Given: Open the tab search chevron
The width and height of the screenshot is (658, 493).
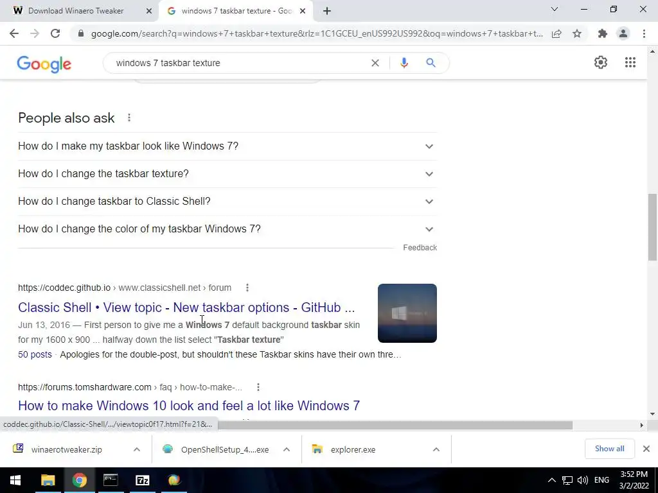Looking at the screenshot, I should (x=555, y=9).
